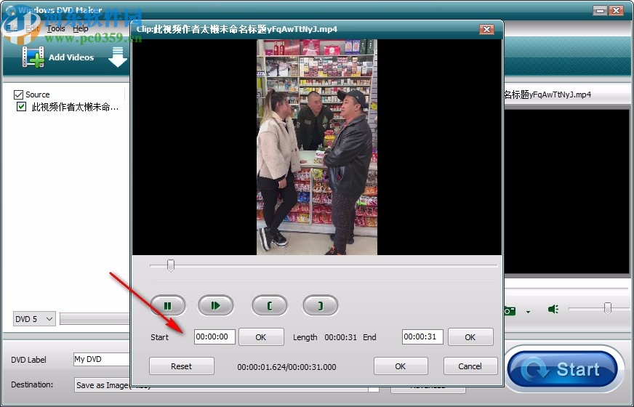The height and width of the screenshot is (407, 634).
Task: Click the DVD Label text field
Action: point(102,359)
